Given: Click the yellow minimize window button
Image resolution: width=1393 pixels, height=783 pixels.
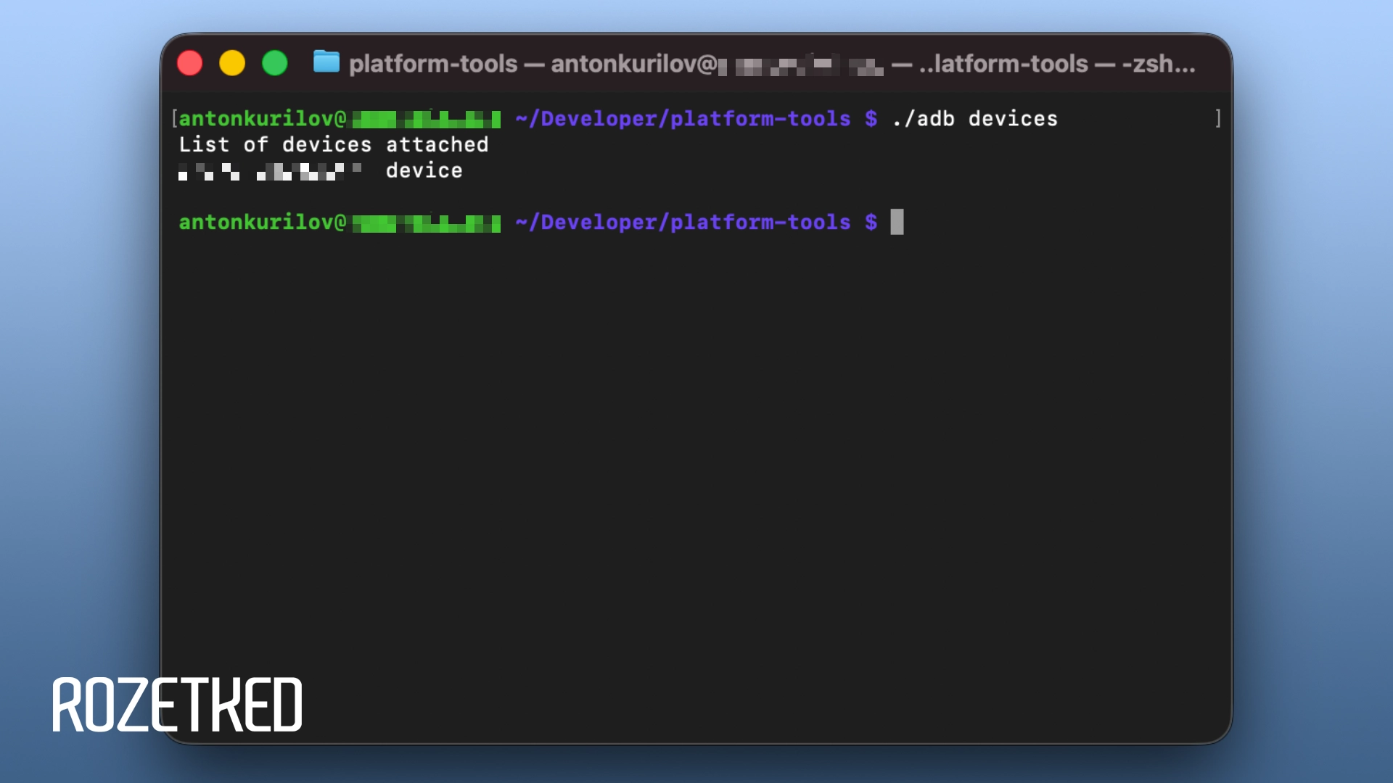Looking at the screenshot, I should pyautogui.click(x=232, y=63).
